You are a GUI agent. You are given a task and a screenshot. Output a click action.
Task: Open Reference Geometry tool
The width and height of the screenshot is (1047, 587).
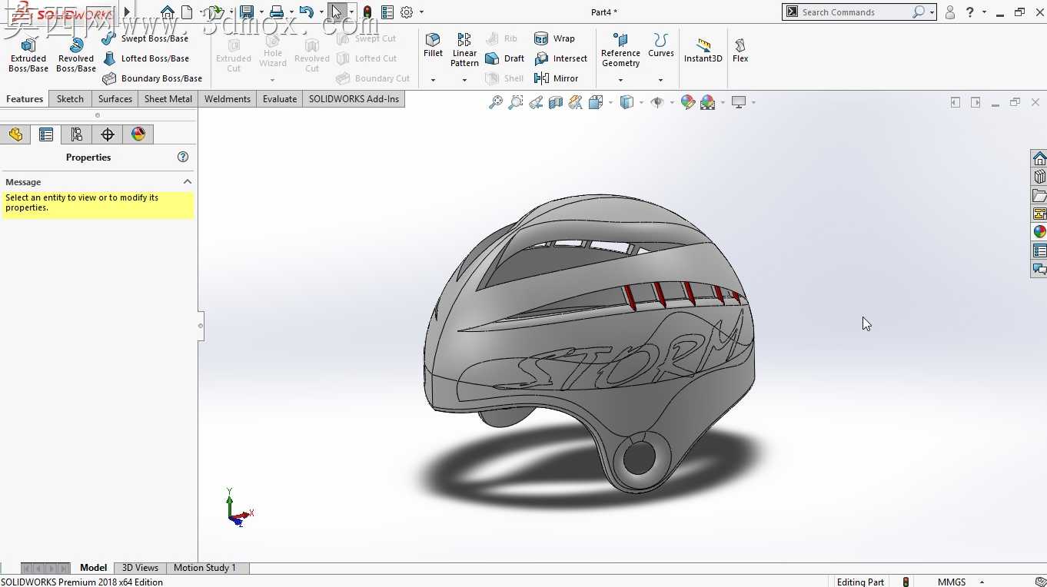[620, 50]
